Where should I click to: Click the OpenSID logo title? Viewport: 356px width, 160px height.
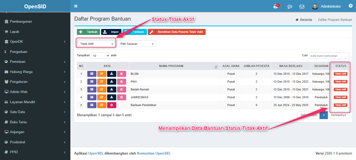[35, 6]
